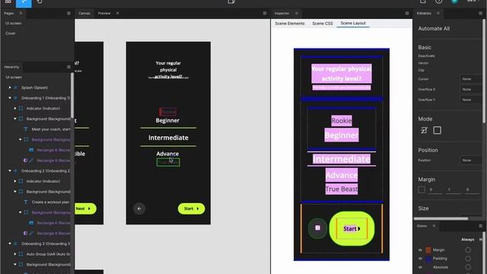The width and height of the screenshot is (487, 274).
Task: Click the Hierarchy vertical scrollbar
Action: point(72,96)
